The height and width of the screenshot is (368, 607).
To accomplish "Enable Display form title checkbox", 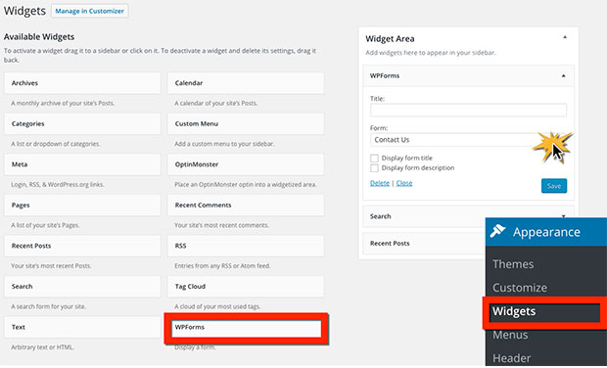I will point(374,159).
